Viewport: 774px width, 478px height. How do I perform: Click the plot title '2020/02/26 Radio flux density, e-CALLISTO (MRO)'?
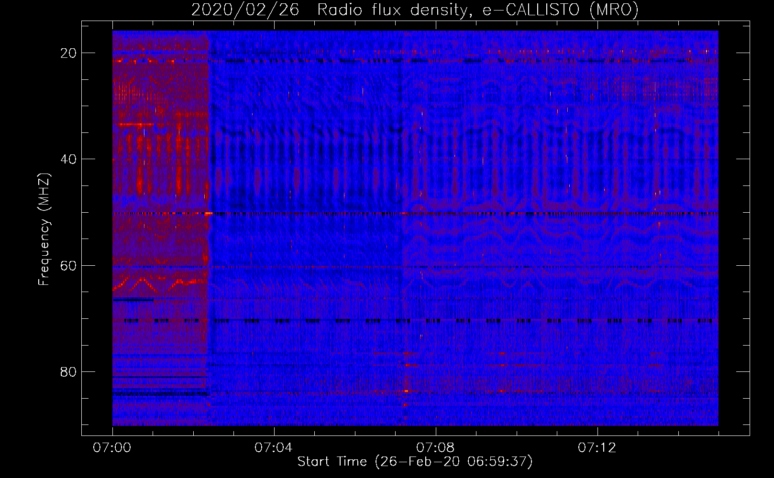415,10
